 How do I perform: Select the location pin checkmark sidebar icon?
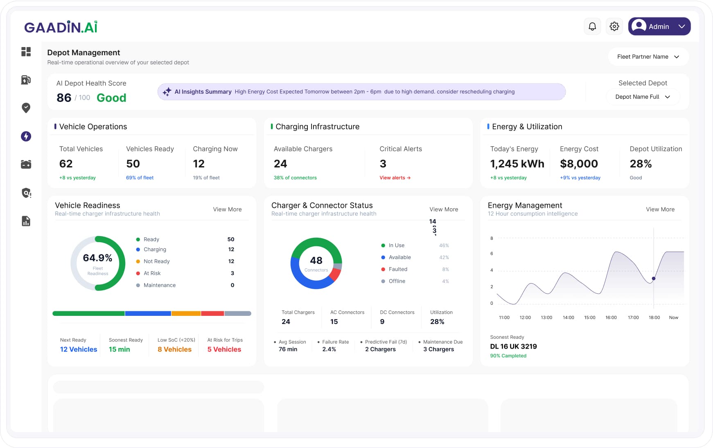pyautogui.click(x=26, y=108)
